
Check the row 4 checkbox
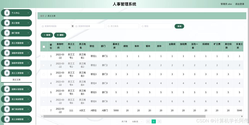[x=44, y=83]
